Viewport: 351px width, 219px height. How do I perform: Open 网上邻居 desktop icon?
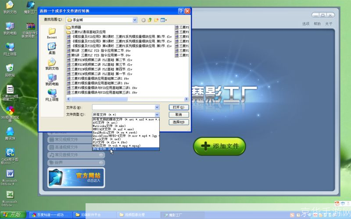pos(10,49)
